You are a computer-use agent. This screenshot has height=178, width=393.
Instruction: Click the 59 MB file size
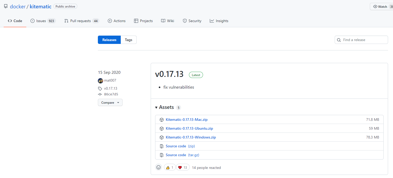[374, 129]
